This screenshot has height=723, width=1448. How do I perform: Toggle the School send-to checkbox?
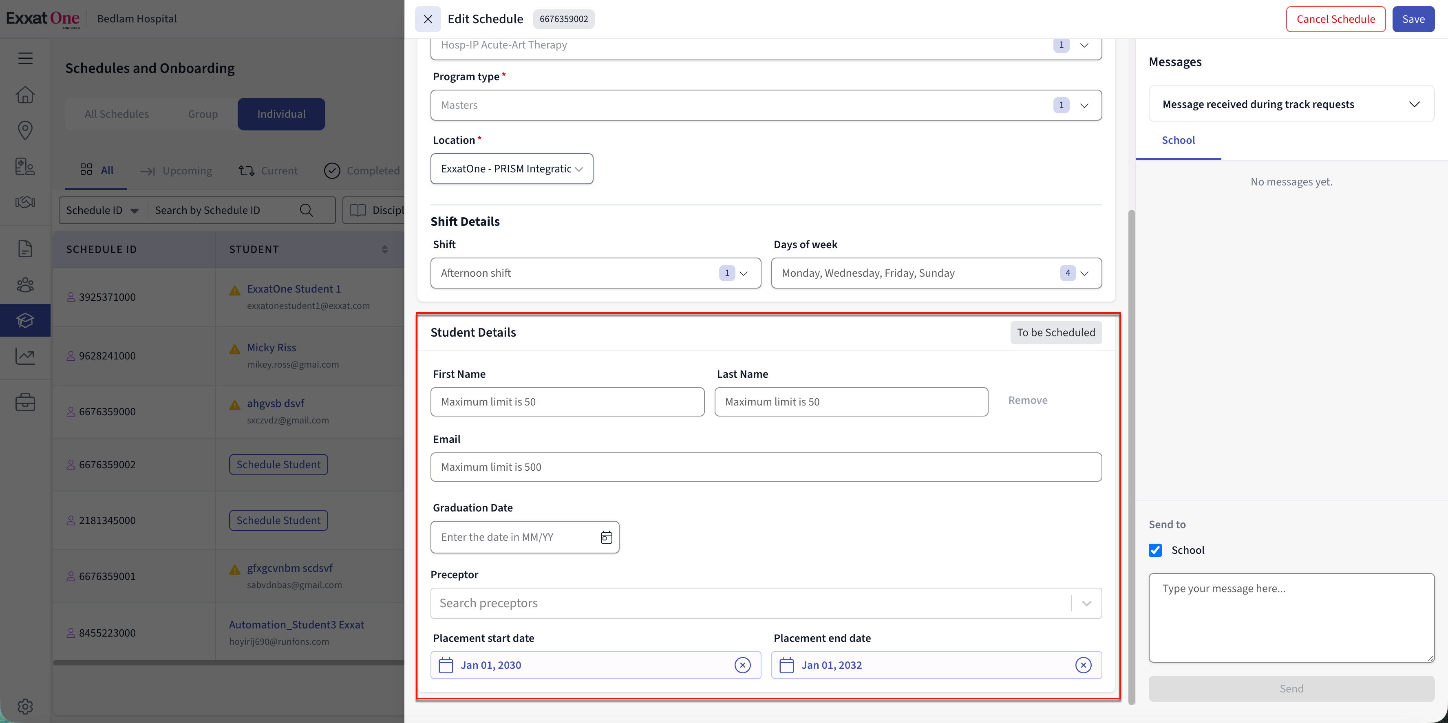1155,550
